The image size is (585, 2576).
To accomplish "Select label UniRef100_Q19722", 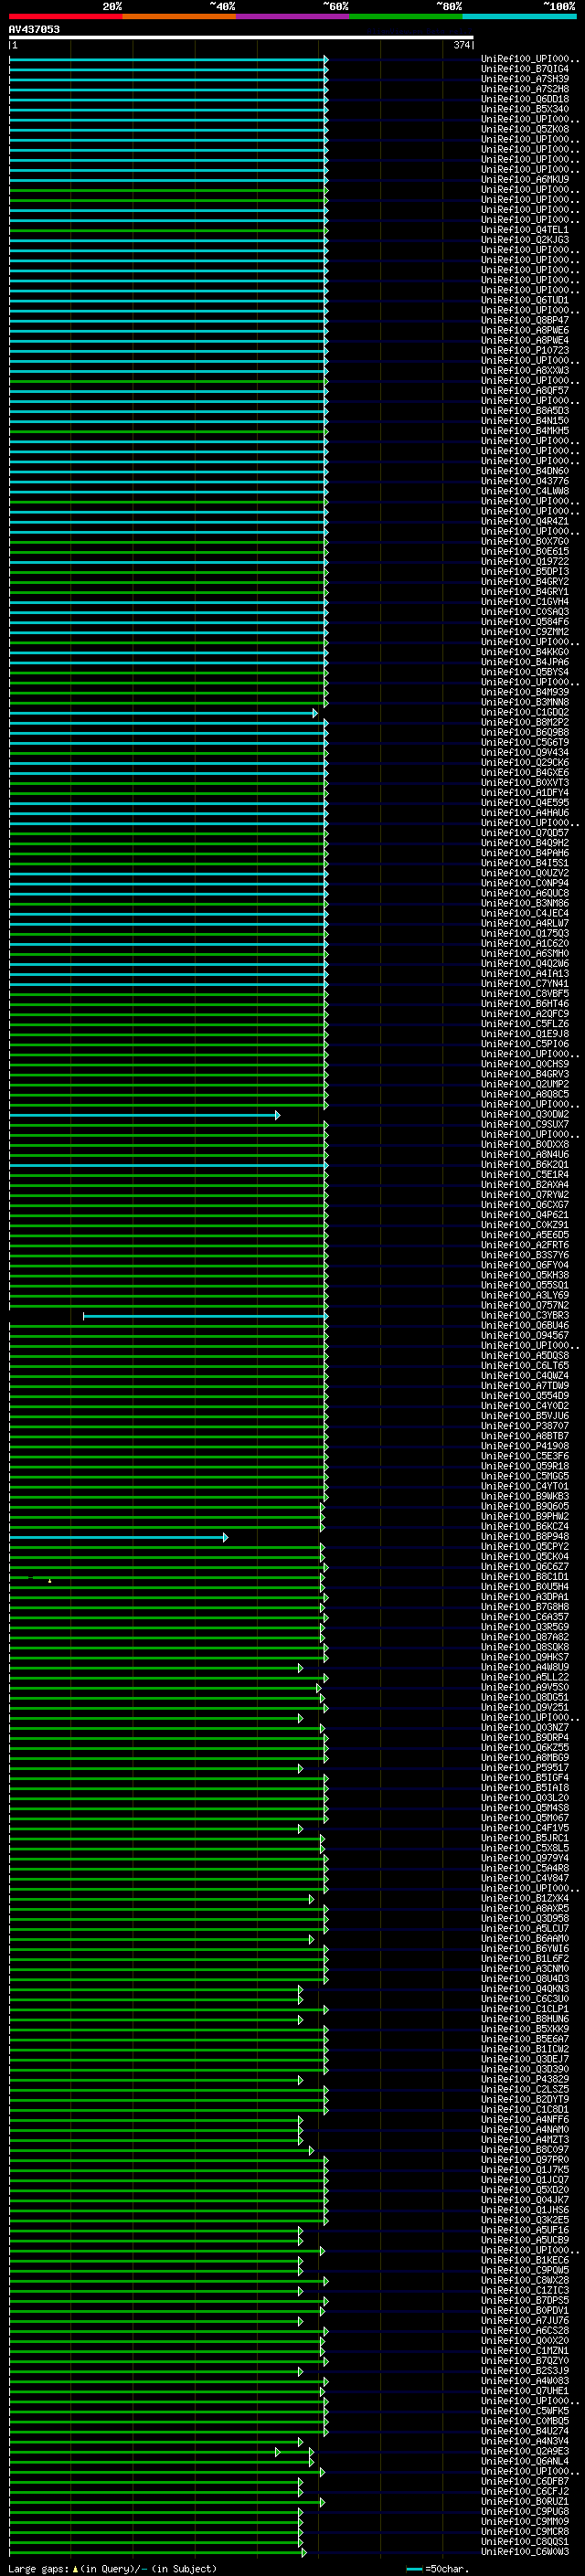I will click(x=524, y=562).
